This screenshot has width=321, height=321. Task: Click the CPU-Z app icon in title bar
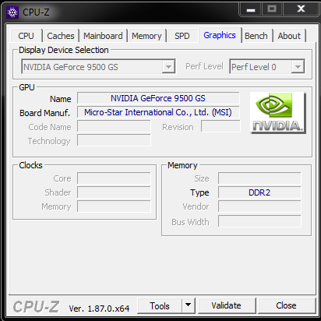(x=12, y=12)
